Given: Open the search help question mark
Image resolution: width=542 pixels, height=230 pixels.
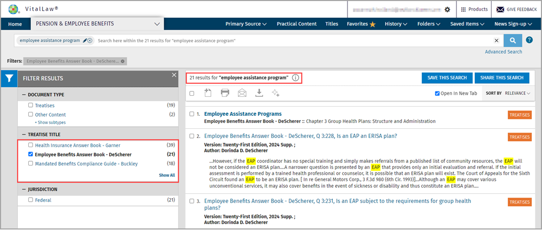Looking at the screenshot, I should click(x=529, y=40).
